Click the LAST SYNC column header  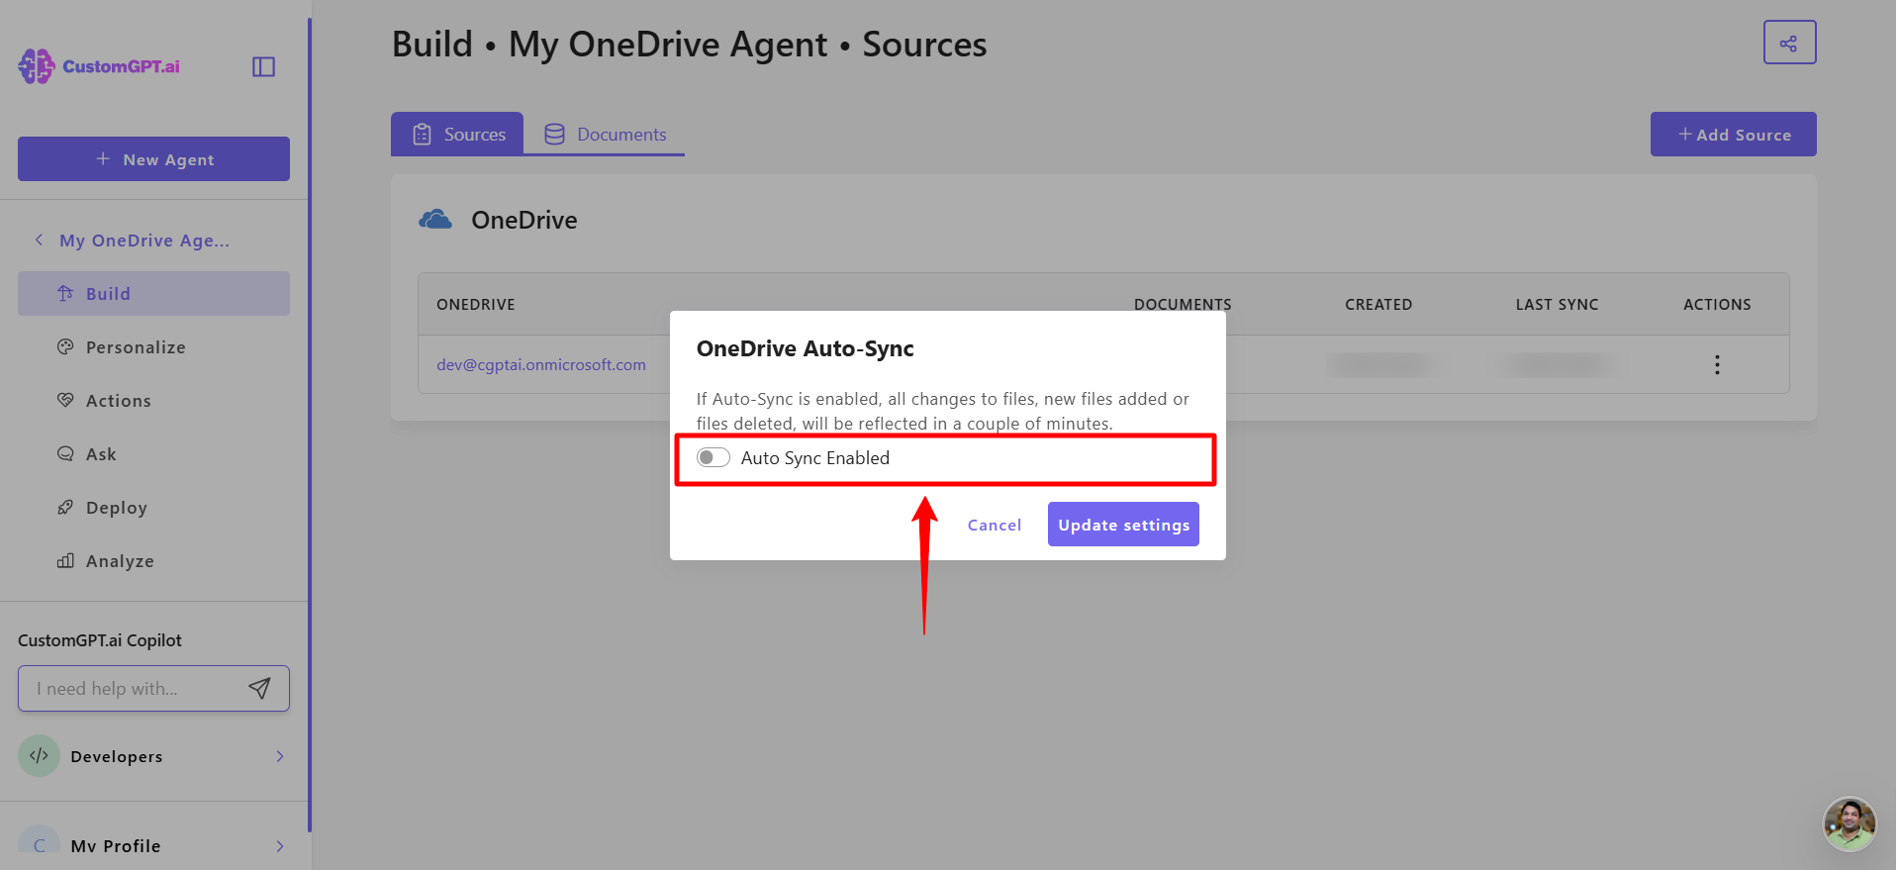point(1557,305)
